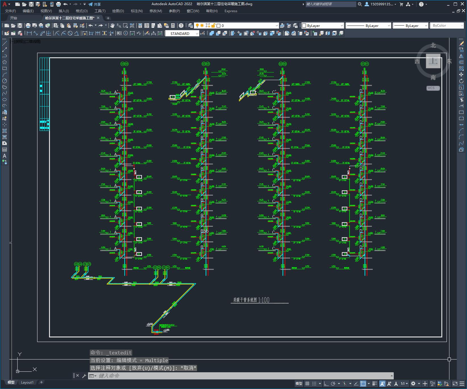
Task: Click the layer 0 color swatch
Action: [219, 26]
